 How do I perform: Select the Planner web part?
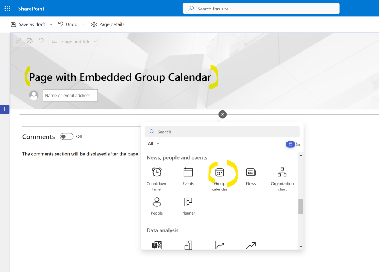pos(188,206)
